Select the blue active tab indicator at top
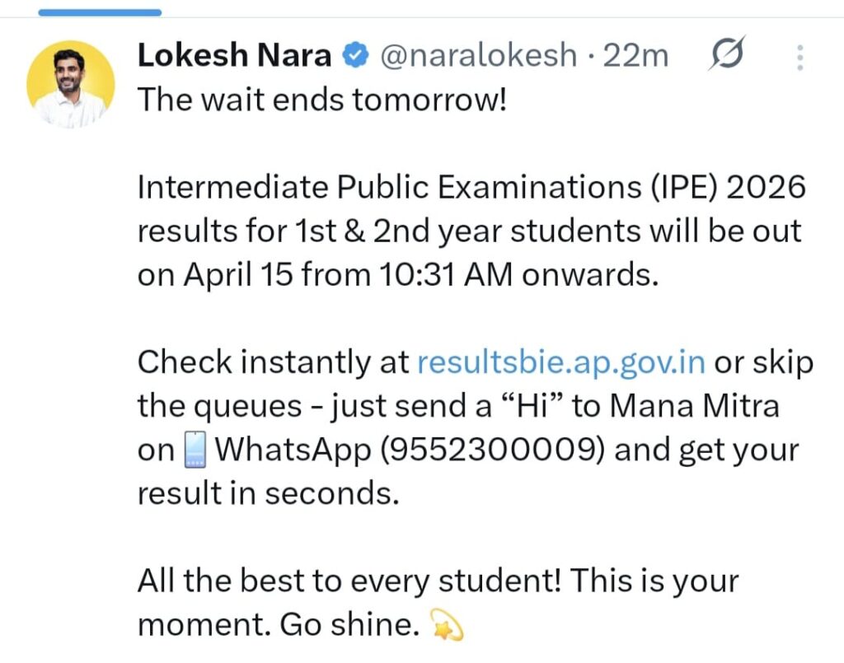This screenshot has height=663, width=844. (x=100, y=12)
